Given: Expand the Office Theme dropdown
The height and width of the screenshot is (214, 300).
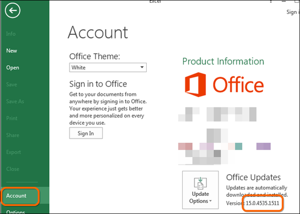Looking at the screenshot, I should click(108, 68).
